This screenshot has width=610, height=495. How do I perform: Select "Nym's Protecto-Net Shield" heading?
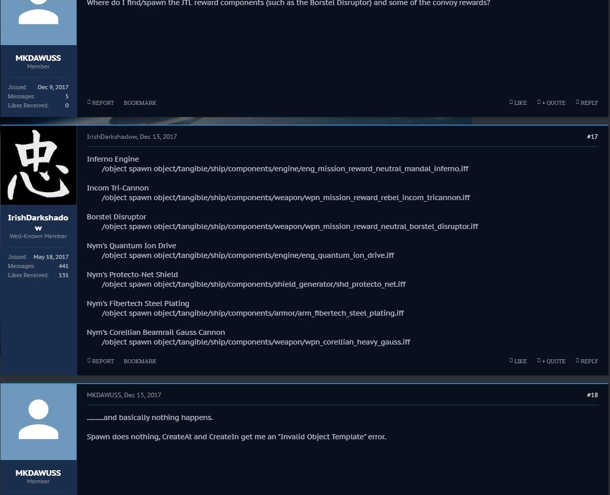132,275
